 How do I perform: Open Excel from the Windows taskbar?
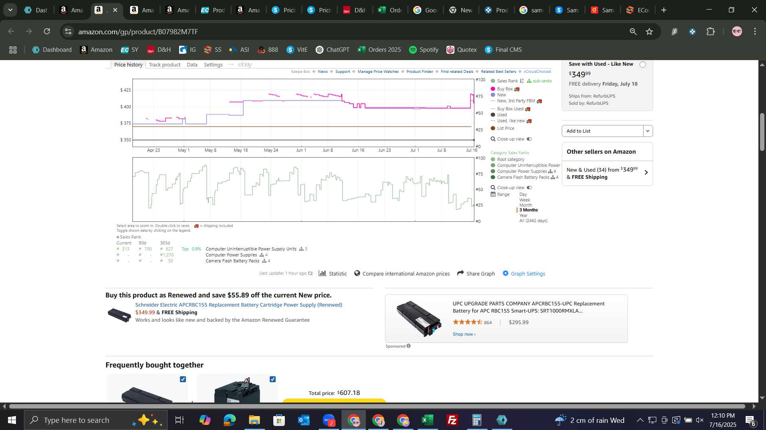(428, 420)
